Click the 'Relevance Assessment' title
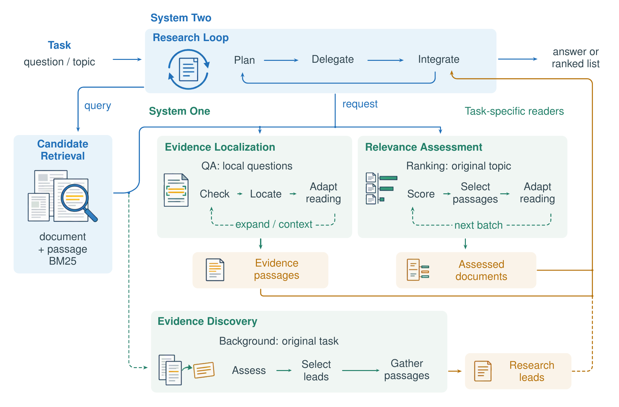Image resolution: width=619 pixels, height=407 pixels. pyautogui.click(x=424, y=147)
